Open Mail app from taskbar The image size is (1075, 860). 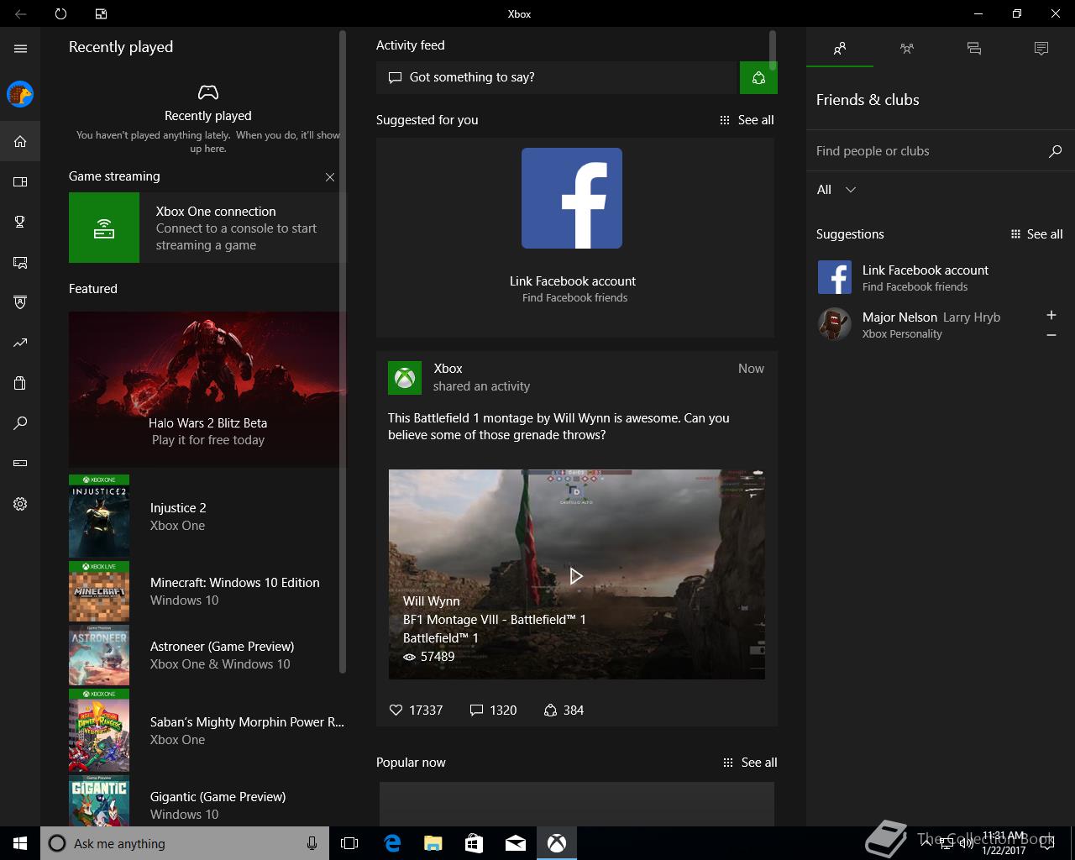(x=516, y=843)
